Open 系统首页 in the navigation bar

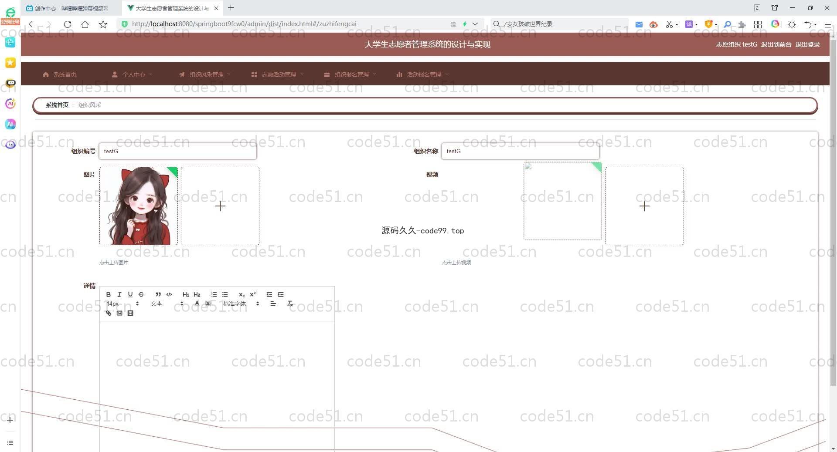pyautogui.click(x=60, y=74)
